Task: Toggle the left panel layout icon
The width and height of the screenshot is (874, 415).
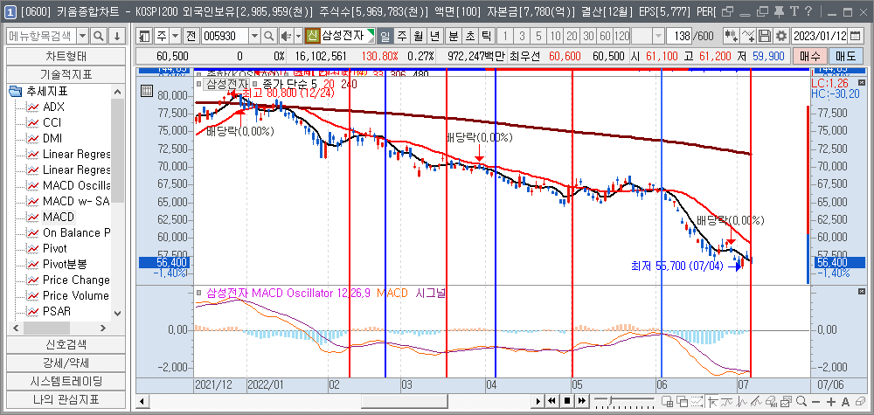Action: tap(144, 36)
